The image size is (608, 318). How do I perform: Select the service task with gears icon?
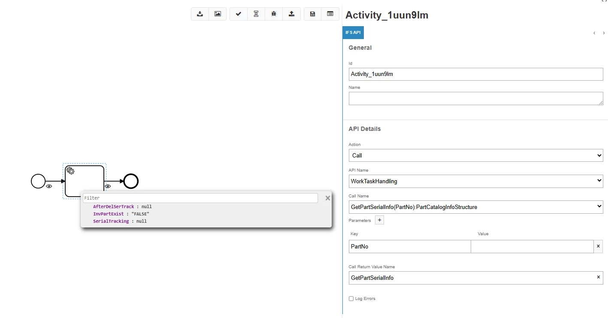[85, 181]
